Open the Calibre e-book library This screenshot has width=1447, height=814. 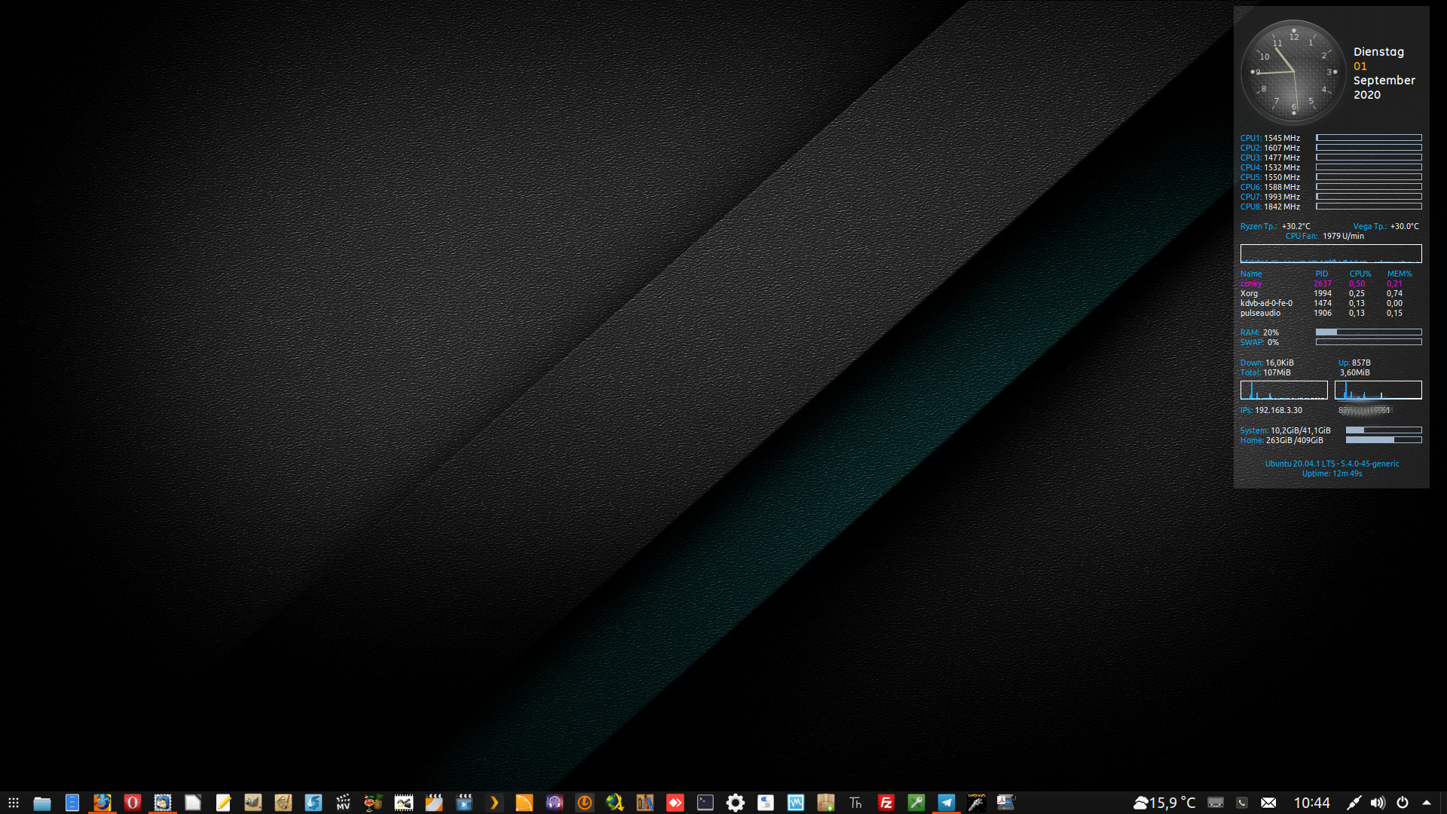(645, 803)
